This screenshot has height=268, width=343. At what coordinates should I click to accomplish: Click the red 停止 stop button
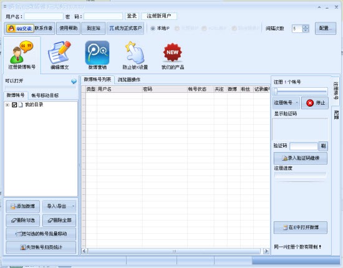(315, 103)
